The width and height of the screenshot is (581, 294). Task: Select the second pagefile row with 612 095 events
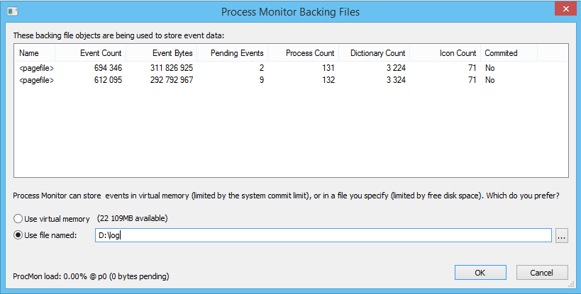click(37, 80)
